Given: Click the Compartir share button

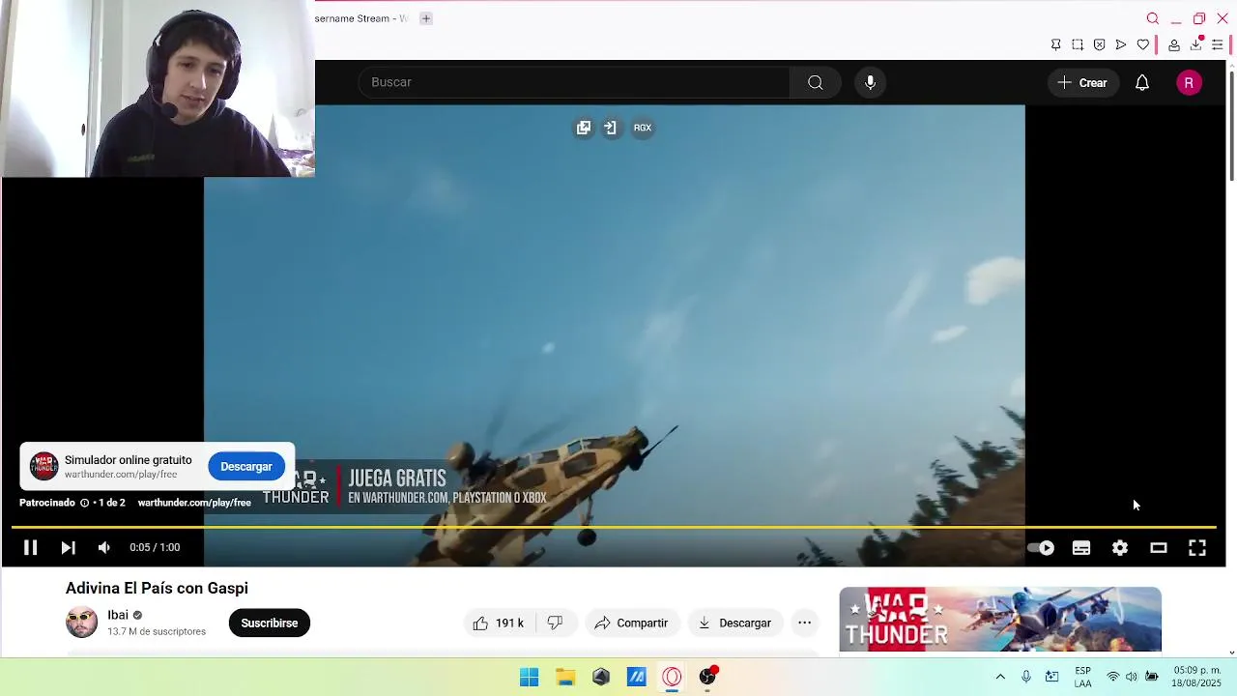Looking at the screenshot, I should click(x=631, y=623).
